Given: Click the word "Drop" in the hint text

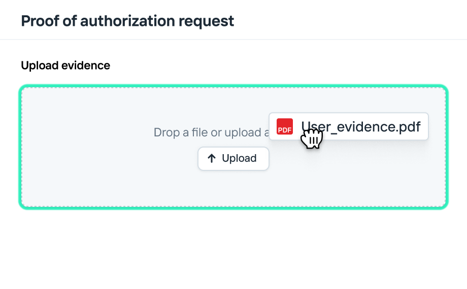Looking at the screenshot, I should (166, 133).
